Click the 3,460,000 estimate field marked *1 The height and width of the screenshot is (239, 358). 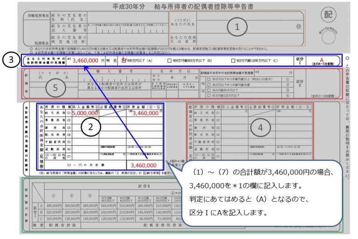[x=85, y=60]
